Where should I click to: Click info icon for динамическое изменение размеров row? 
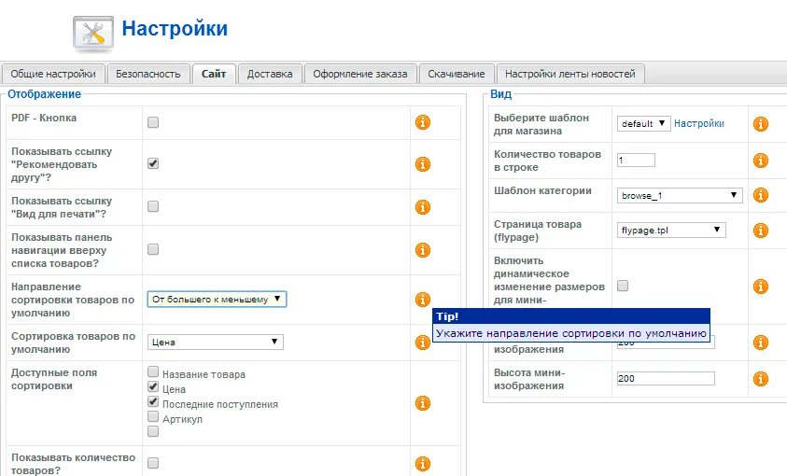tap(761, 287)
